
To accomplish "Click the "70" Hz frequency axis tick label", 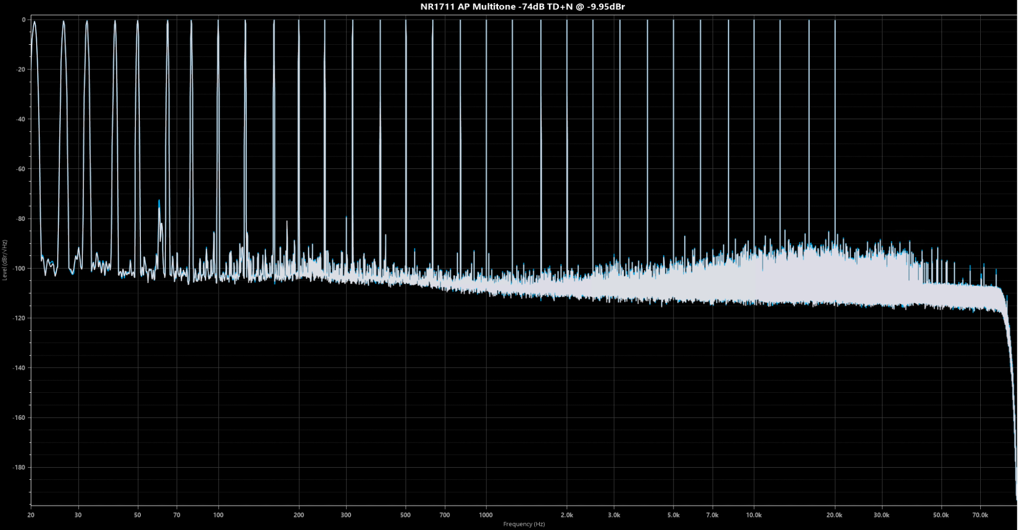I will (177, 515).
